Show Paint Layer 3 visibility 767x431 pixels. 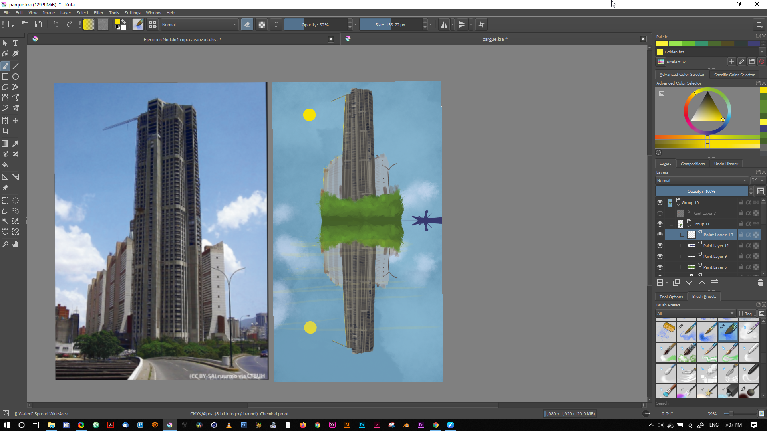(x=660, y=213)
